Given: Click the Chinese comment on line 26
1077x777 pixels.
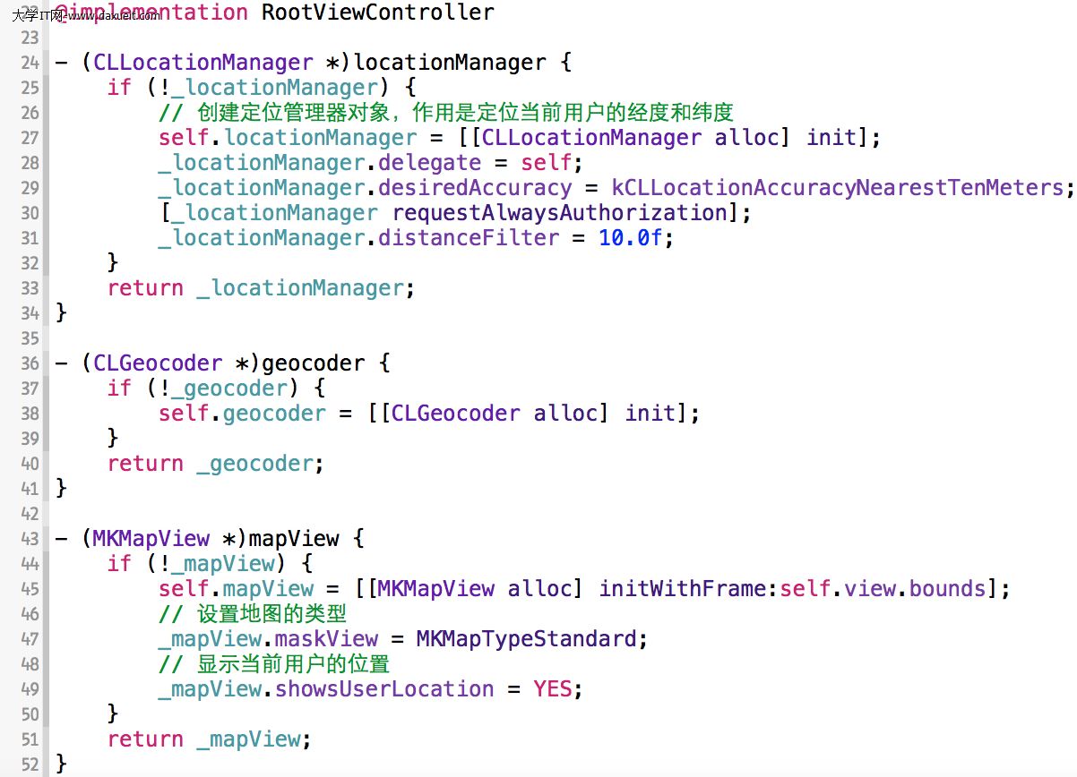Looking at the screenshot, I should (446, 113).
